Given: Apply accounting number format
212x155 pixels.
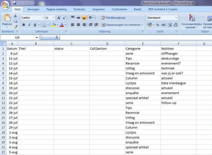Looking at the screenshot, I should tap(149, 25).
